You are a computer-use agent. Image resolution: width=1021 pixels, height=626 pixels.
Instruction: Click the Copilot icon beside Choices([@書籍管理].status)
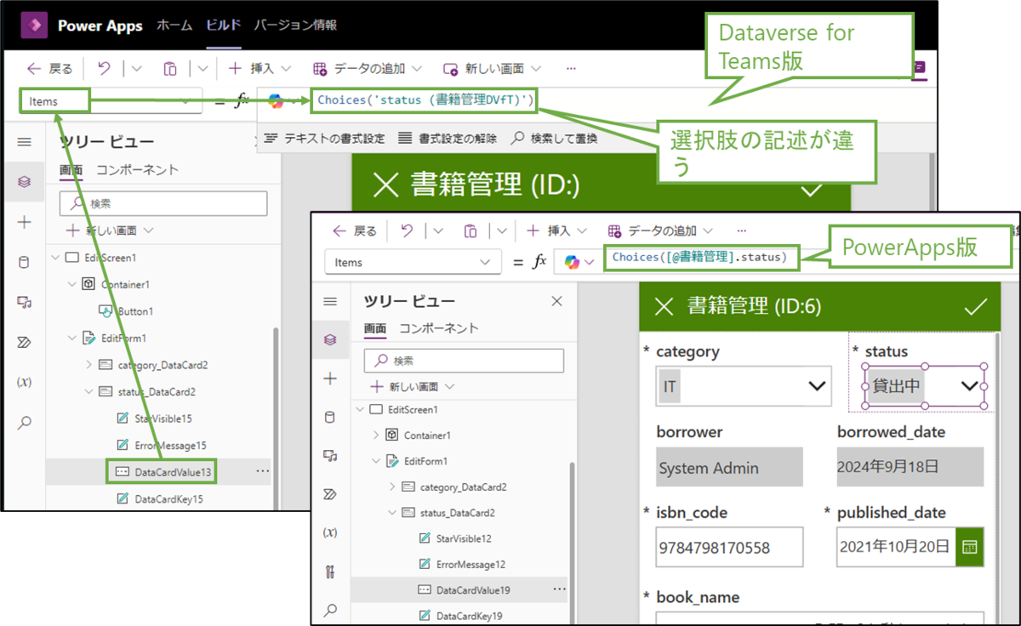click(x=573, y=263)
